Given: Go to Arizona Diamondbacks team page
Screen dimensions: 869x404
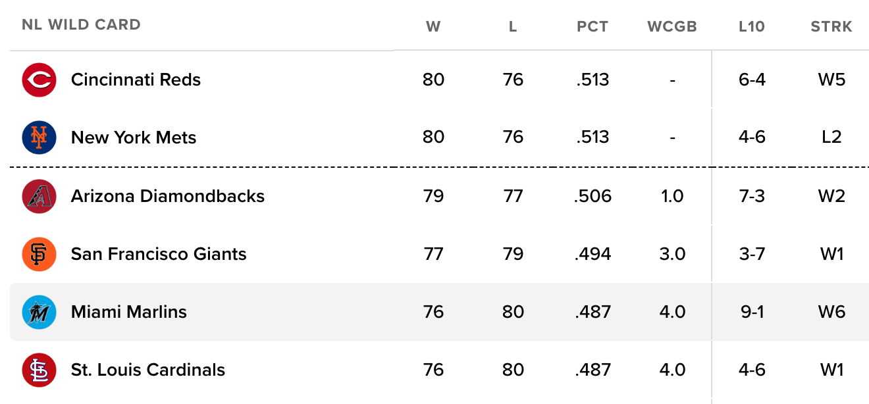Looking at the screenshot, I should (x=168, y=196).
